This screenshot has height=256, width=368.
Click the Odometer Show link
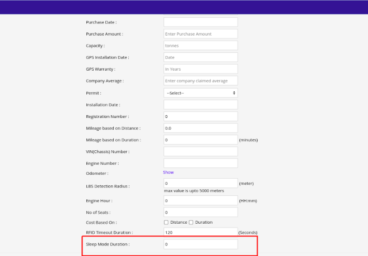click(168, 173)
